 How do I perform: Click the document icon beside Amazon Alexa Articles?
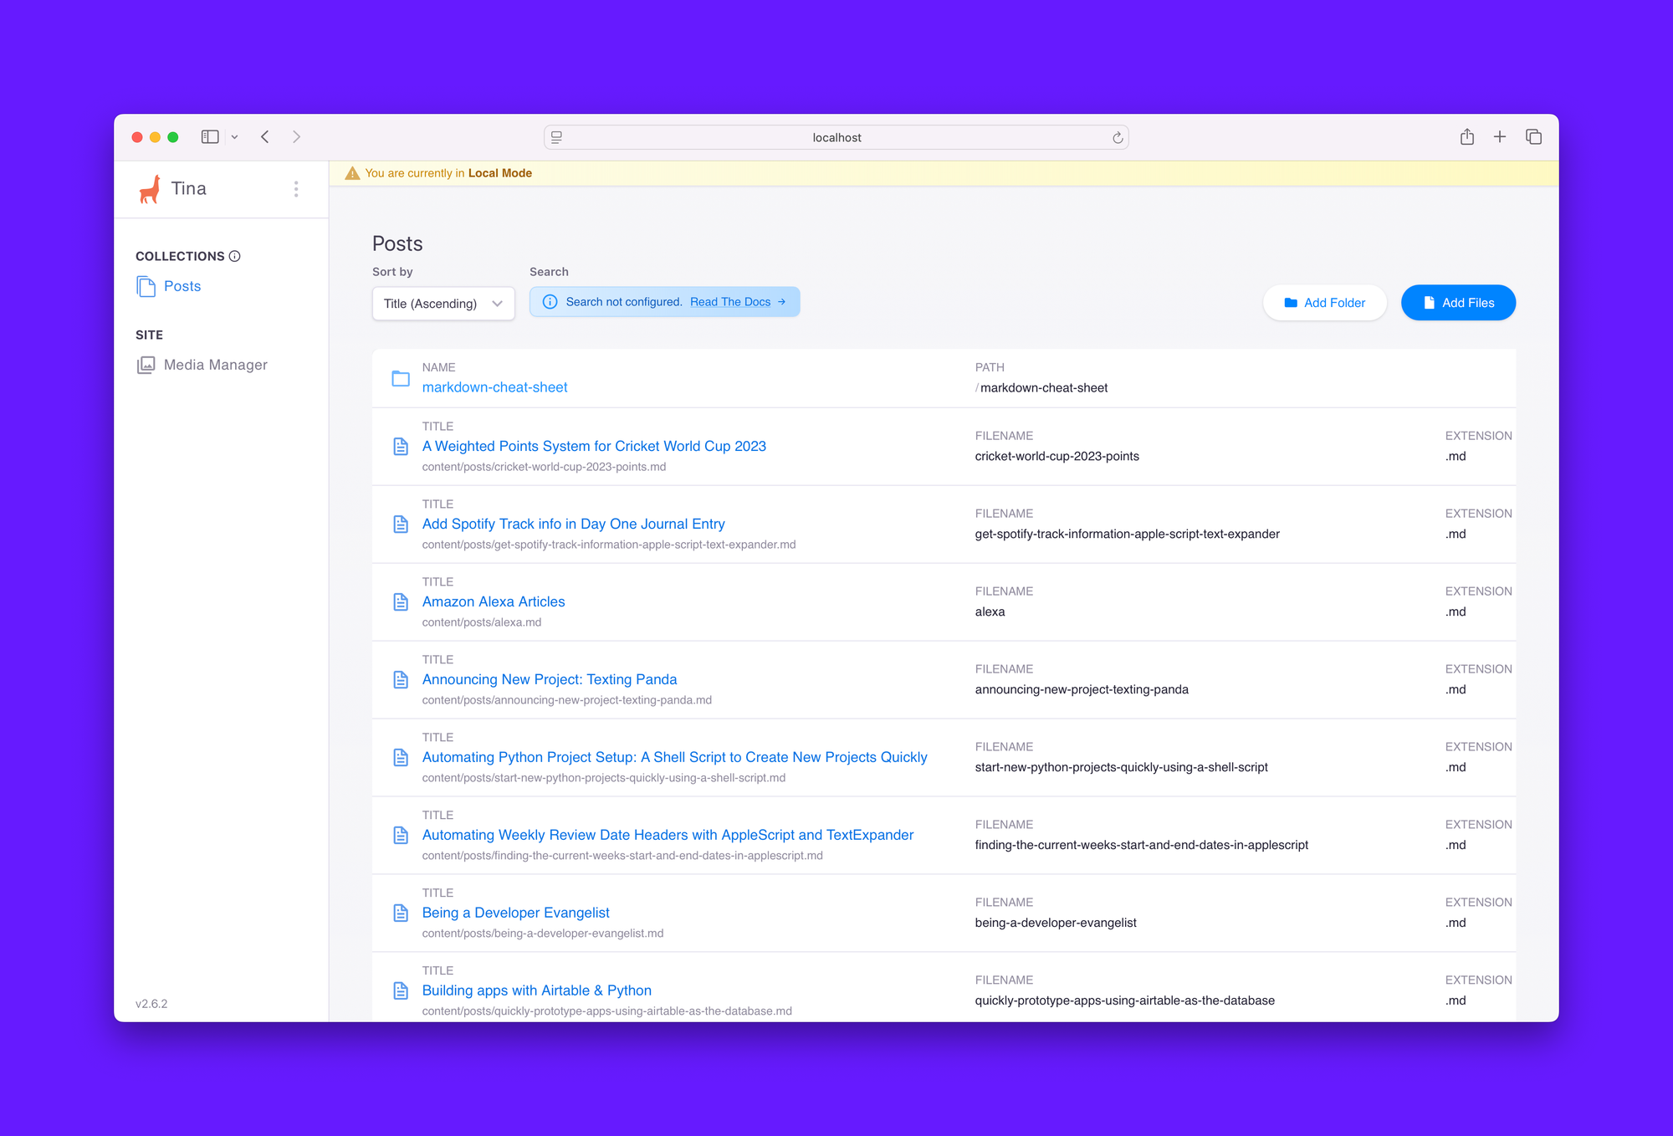(x=401, y=601)
